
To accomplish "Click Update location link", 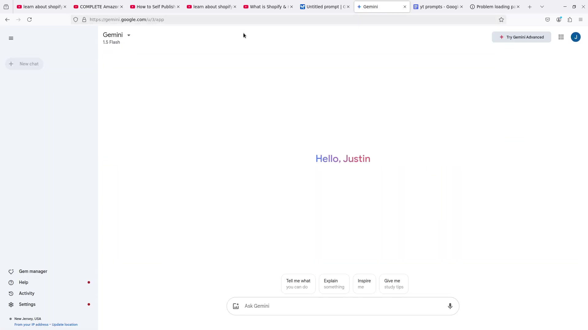I will tap(65, 324).
